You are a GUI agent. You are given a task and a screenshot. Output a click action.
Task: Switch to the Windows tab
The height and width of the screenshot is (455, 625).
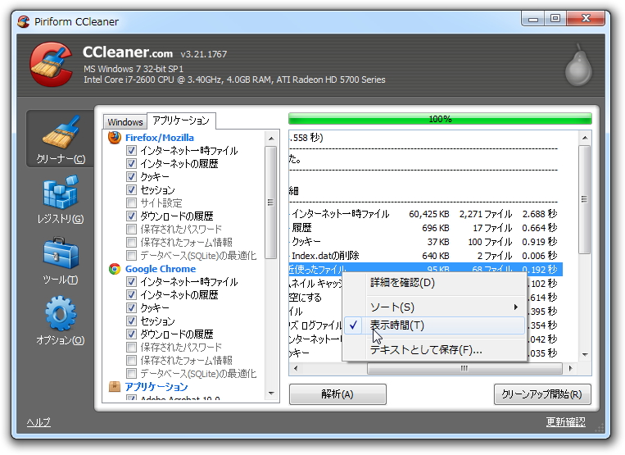[x=125, y=121]
